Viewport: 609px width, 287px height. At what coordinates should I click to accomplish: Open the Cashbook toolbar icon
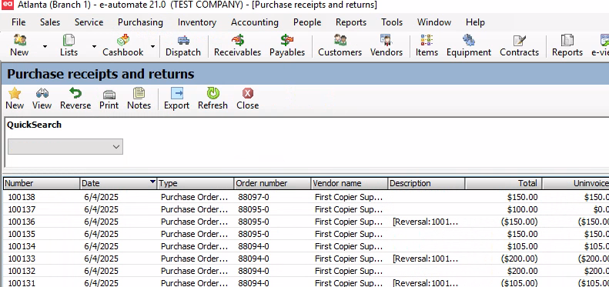[x=122, y=45]
